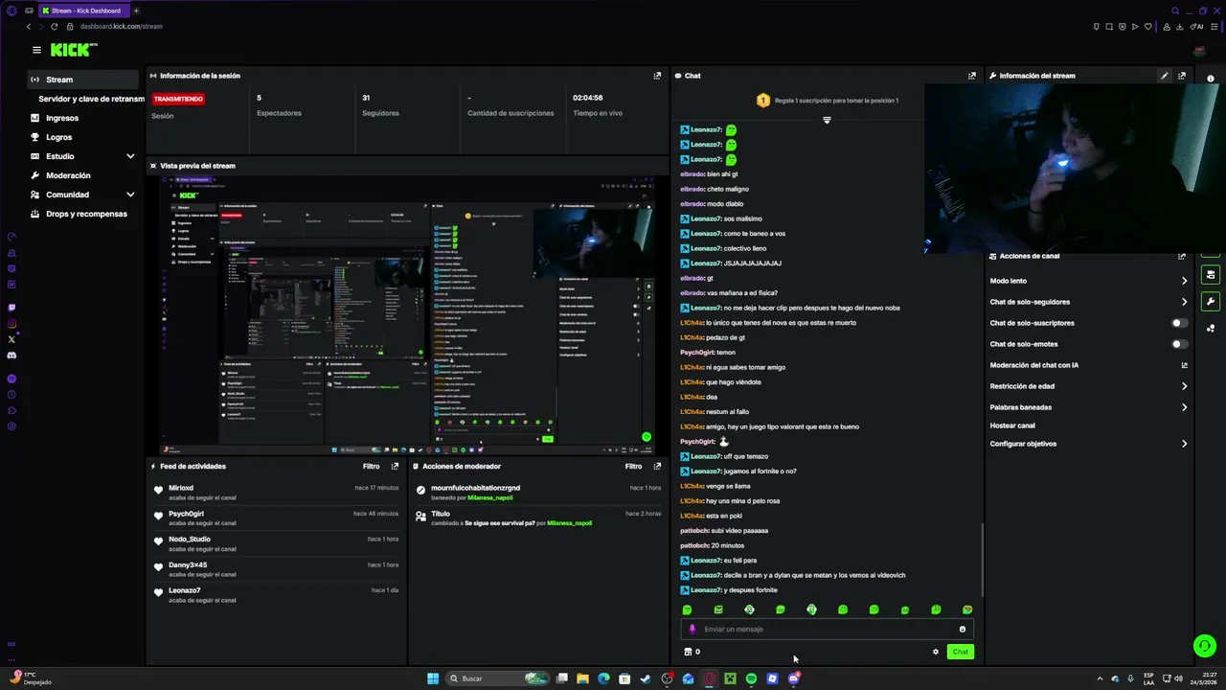Open Windows Start menu
1226x690 pixels.
433,678
